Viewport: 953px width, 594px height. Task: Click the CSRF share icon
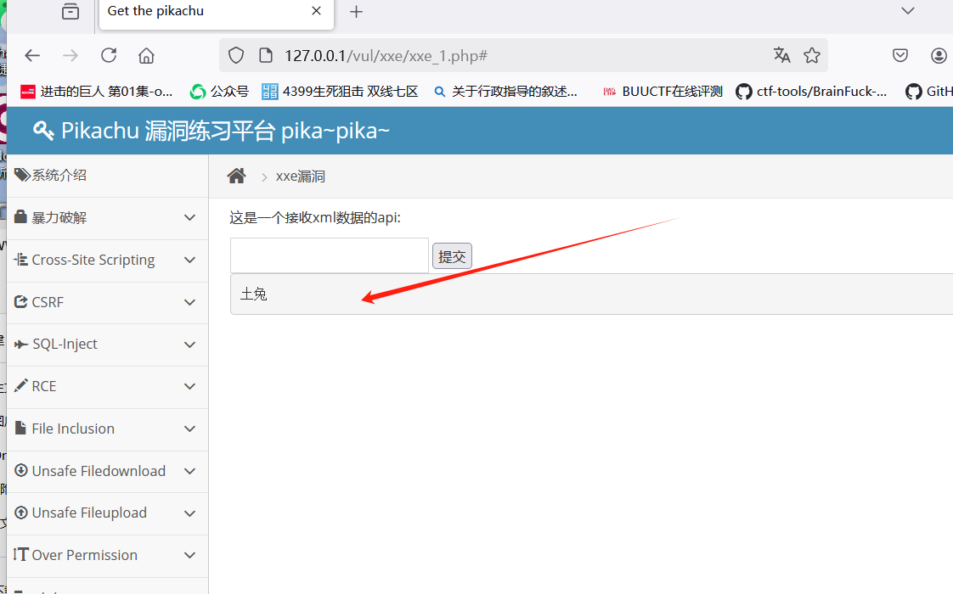[20, 302]
